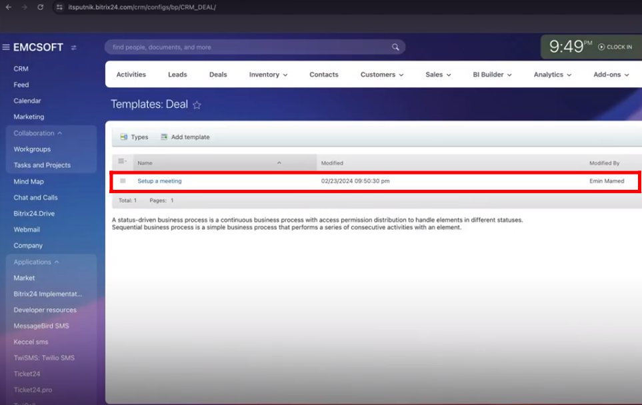Open the Analytics dropdown menu
The height and width of the screenshot is (405, 642).
pos(553,75)
